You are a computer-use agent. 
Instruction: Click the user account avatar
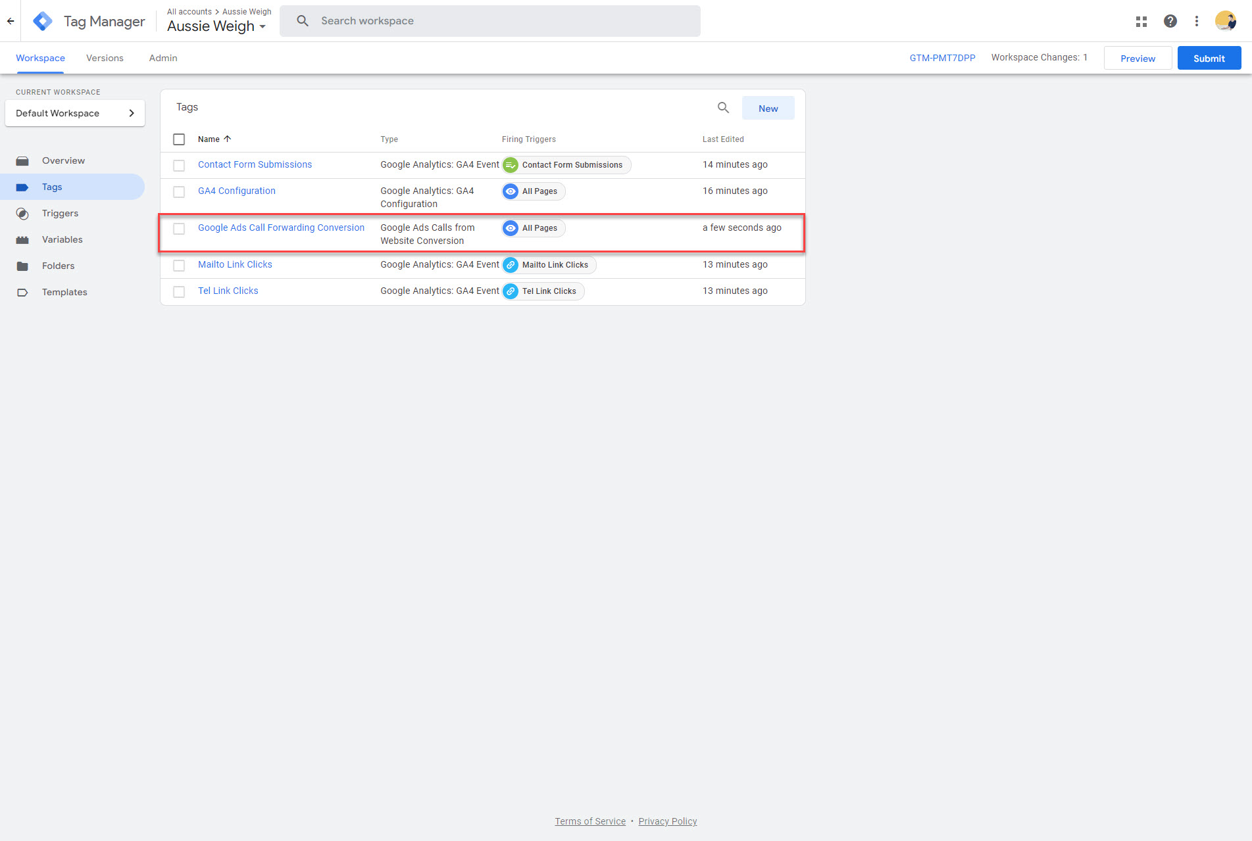(1224, 21)
